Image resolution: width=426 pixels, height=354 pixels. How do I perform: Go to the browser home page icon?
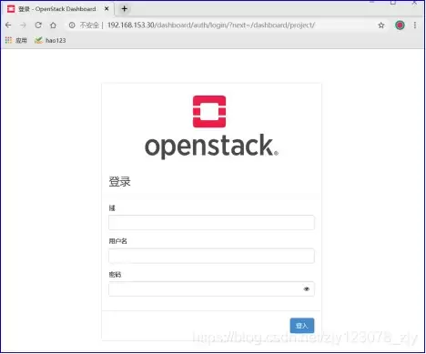point(53,25)
